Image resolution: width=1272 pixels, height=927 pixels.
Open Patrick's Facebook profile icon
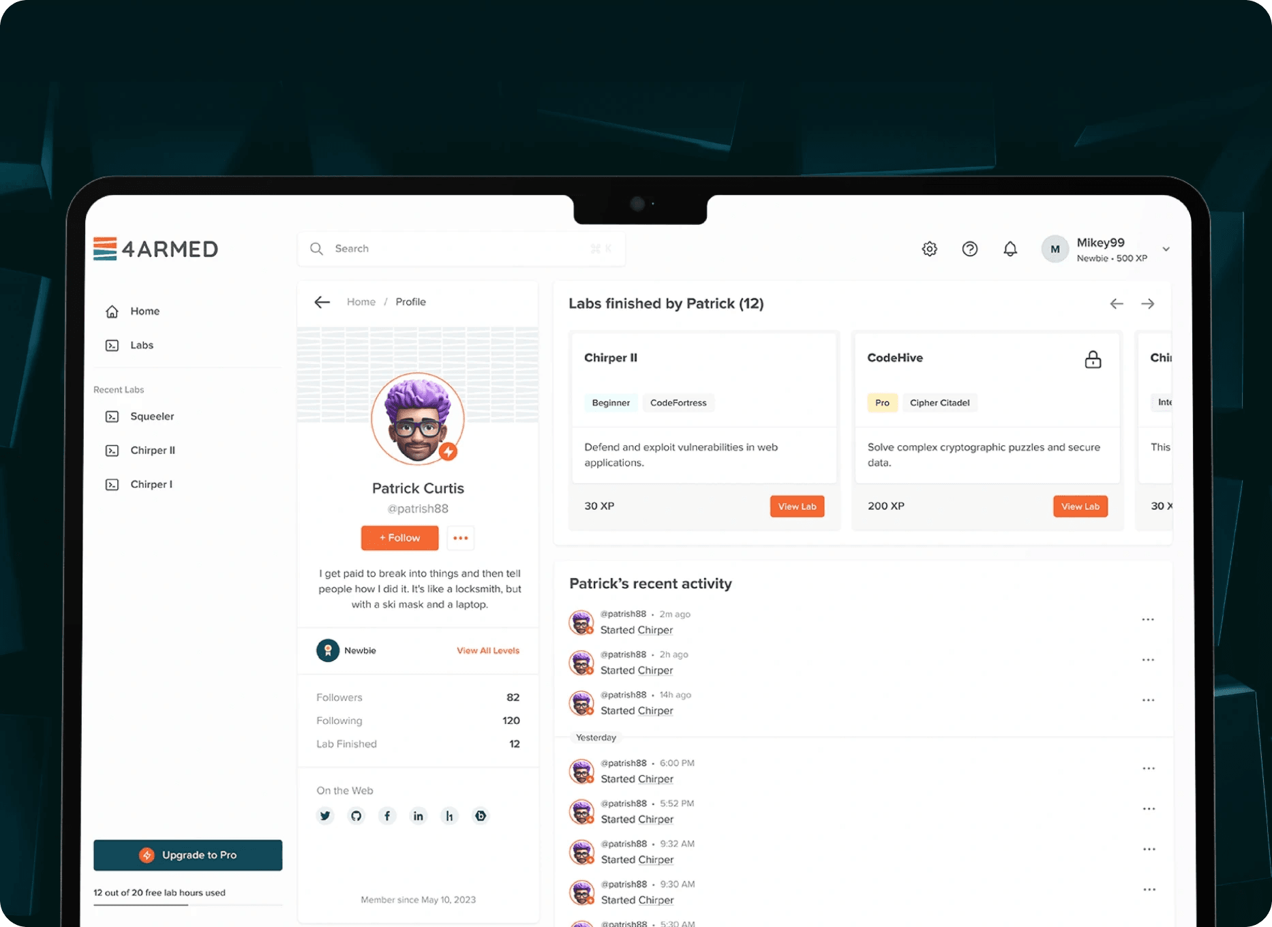(x=387, y=816)
